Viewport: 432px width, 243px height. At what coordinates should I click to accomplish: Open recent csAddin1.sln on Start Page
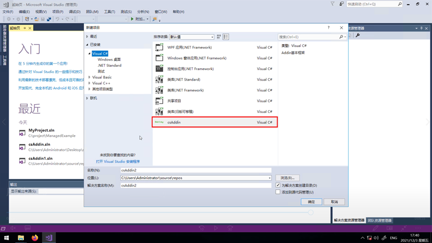pyautogui.click(x=40, y=158)
